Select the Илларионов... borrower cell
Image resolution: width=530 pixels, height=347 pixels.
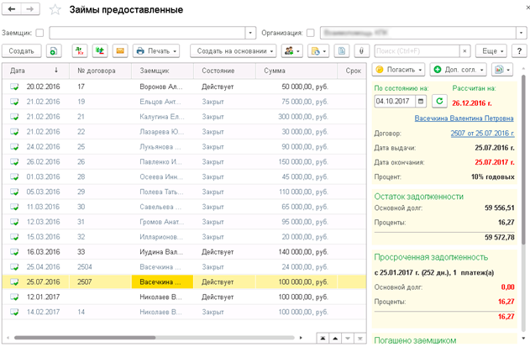click(x=163, y=237)
